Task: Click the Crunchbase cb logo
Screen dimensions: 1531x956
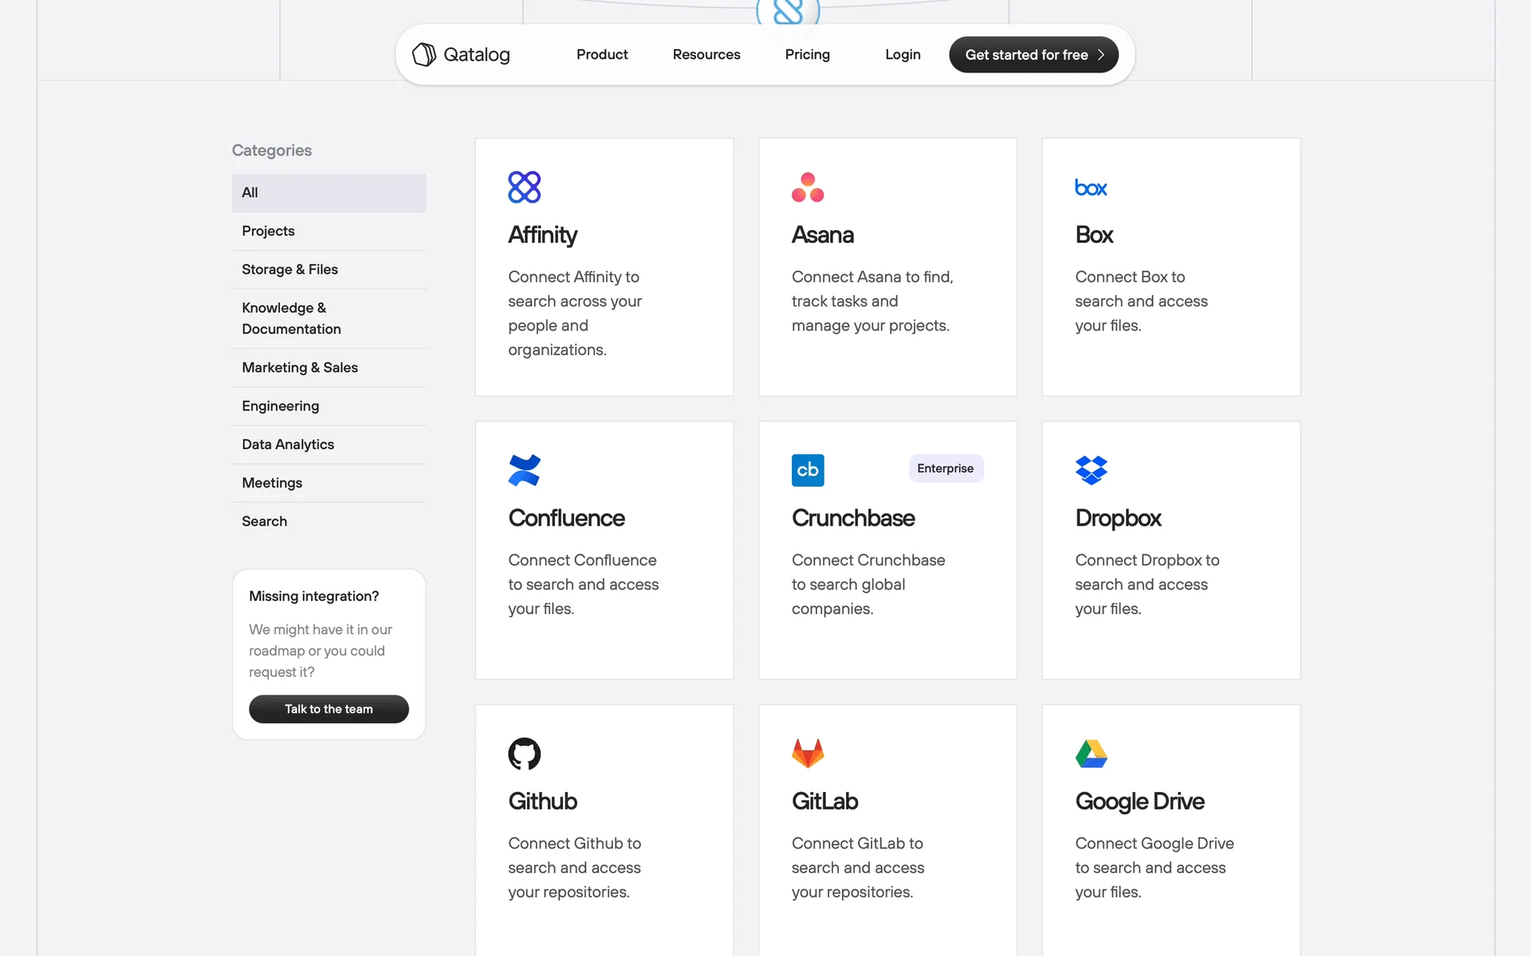Action: coord(807,470)
